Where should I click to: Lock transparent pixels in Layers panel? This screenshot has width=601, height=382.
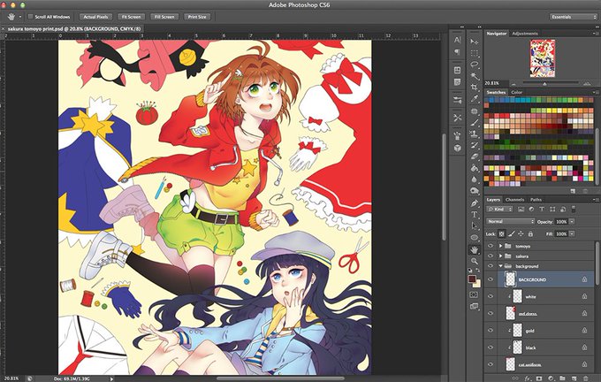pos(501,233)
